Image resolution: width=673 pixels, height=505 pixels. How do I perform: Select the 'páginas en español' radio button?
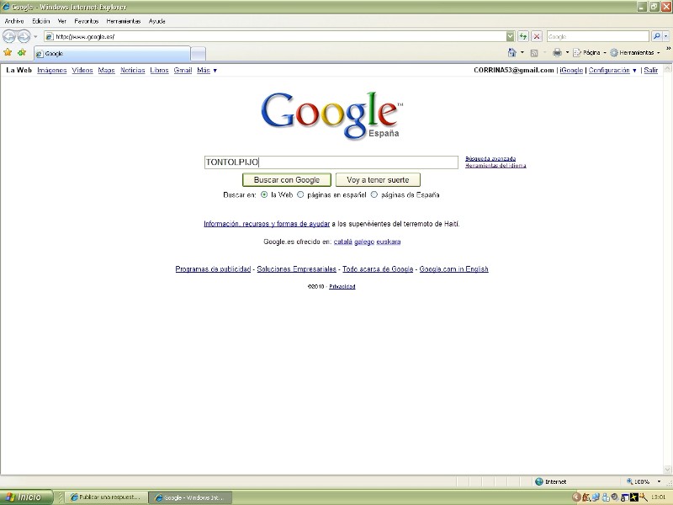pyautogui.click(x=300, y=194)
